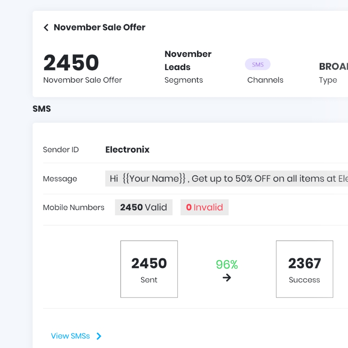Screen dimensions: 348x348
Task: Select the SMS channel pill badge
Action: (x=258, y=64)
